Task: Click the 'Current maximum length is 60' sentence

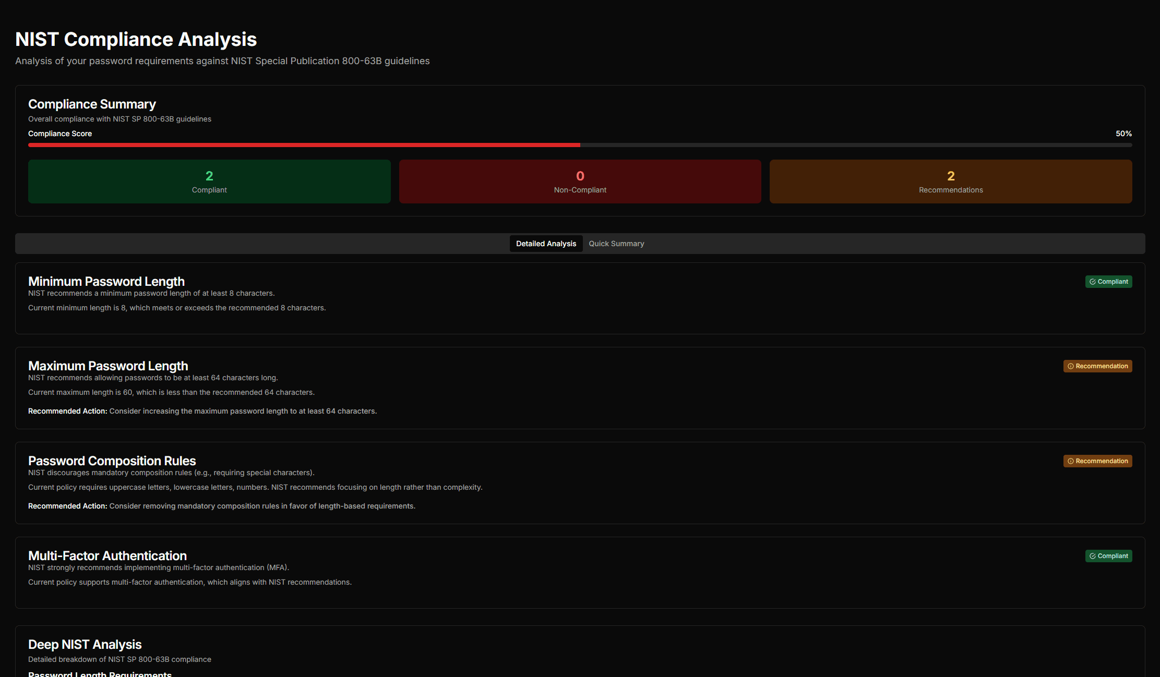Action: 171,392
